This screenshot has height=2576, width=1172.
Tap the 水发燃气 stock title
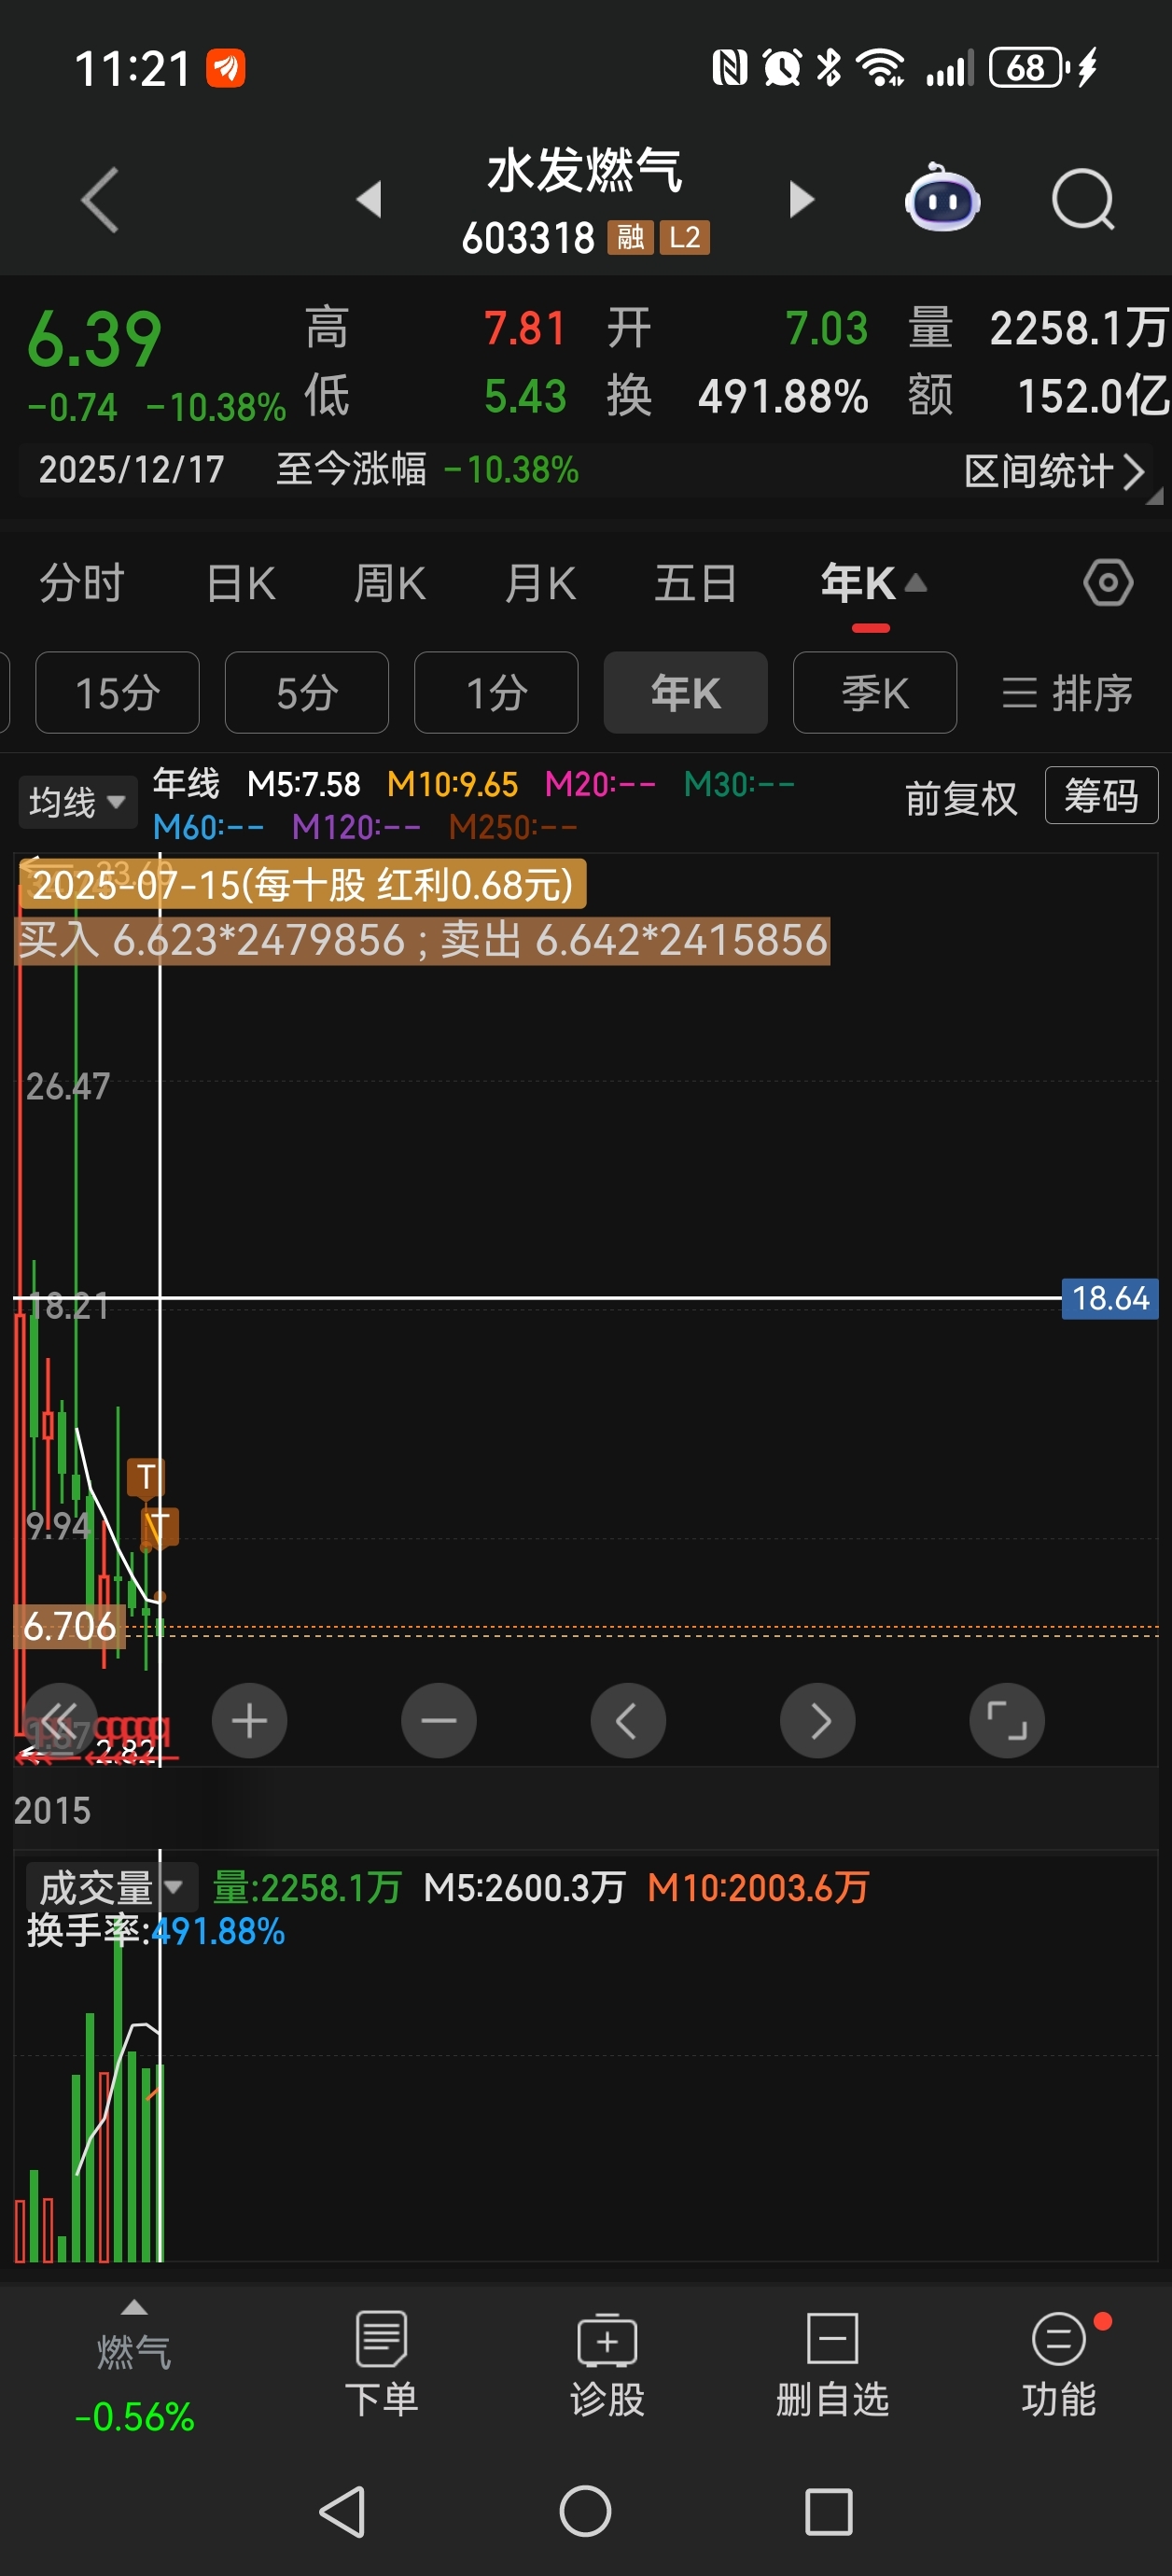point(585,170)
